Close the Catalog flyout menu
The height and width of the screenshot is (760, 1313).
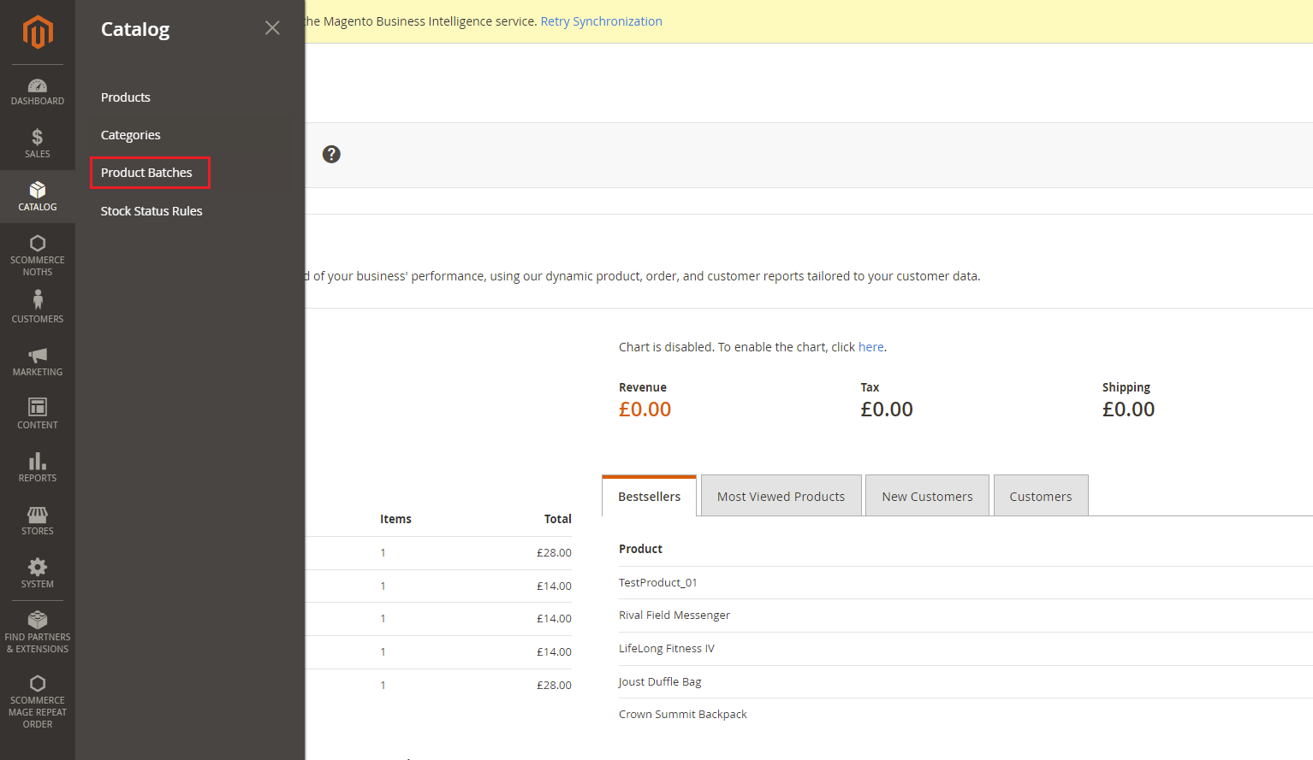pyautogui.click(x=272, y=27)
